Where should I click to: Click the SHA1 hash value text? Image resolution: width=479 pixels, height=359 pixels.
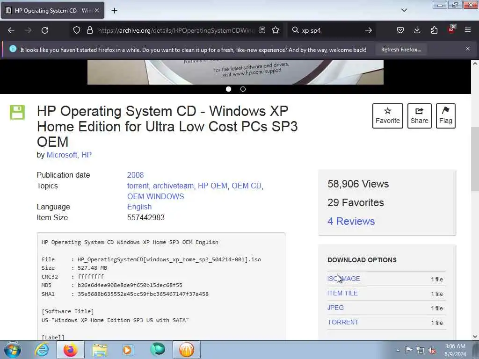[x=143, y=294]
